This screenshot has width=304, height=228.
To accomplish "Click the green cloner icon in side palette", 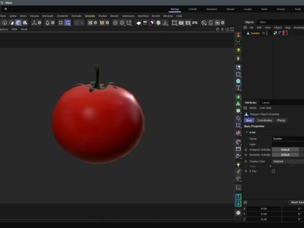I will [x=238, y=104].
